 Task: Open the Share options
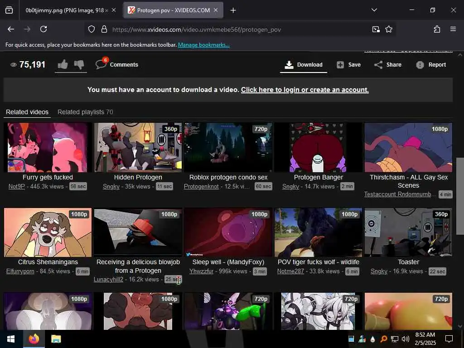(388, 64)
